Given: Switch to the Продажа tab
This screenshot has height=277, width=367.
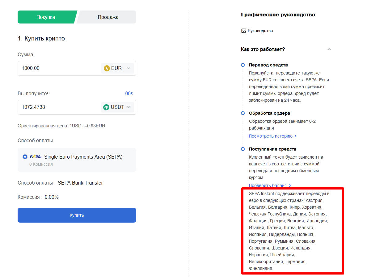Looking at the screenshot, I should pos(108,17).
